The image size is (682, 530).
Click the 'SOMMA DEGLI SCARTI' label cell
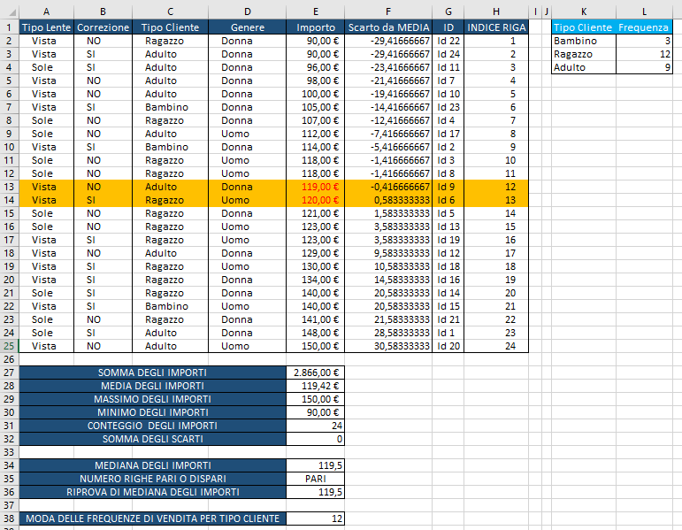click(151, 439)
